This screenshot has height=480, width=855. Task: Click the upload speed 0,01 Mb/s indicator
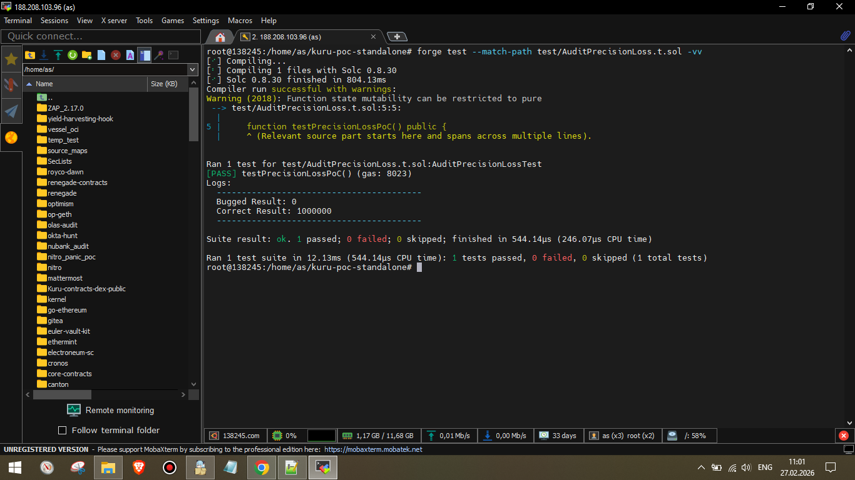(x=448, y=436)
